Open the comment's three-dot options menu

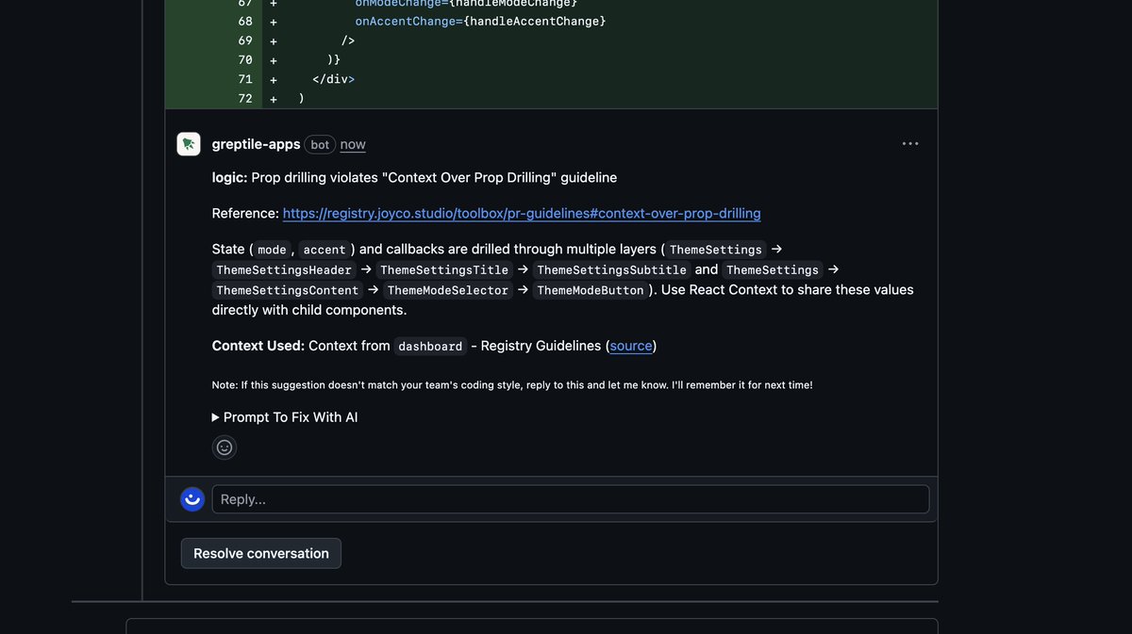click(910, 143)
